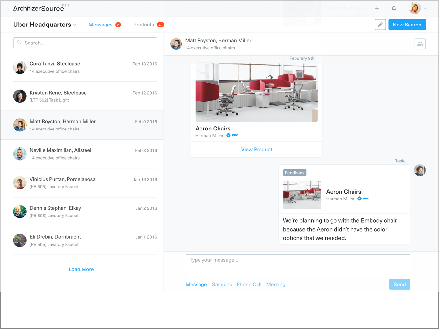Open conversation with Vinicius Purtan, Porcelanosa
This screenshot has height=329, width=439.
tap(85, 183)
